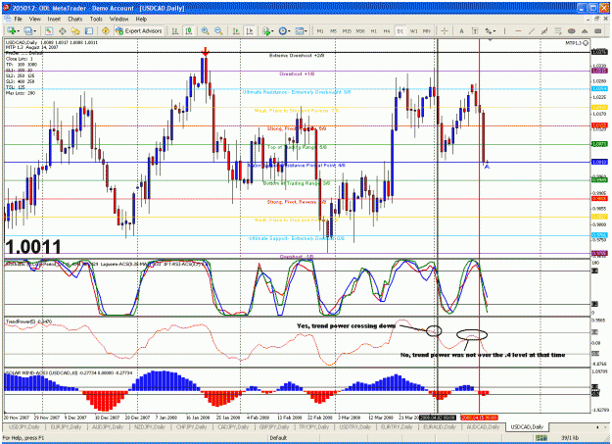
Task: Open the New Chart toolbar button
Action: tap(11, 31)
